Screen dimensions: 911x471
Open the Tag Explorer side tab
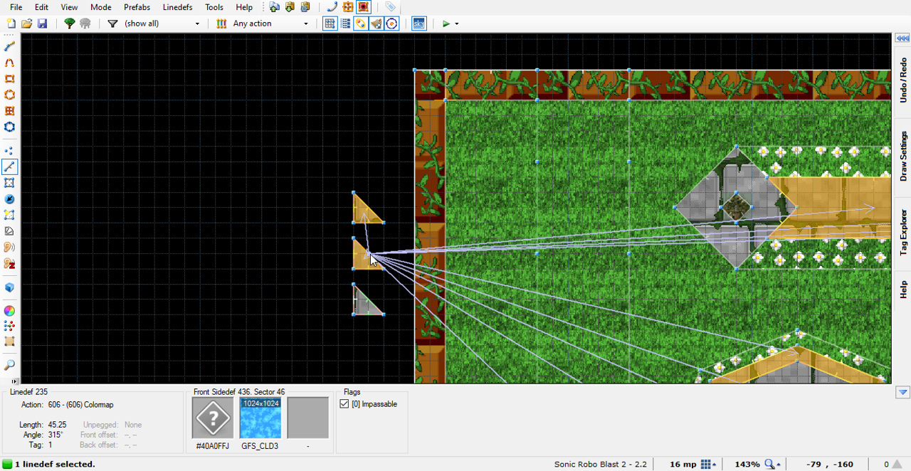click(903, 233)
